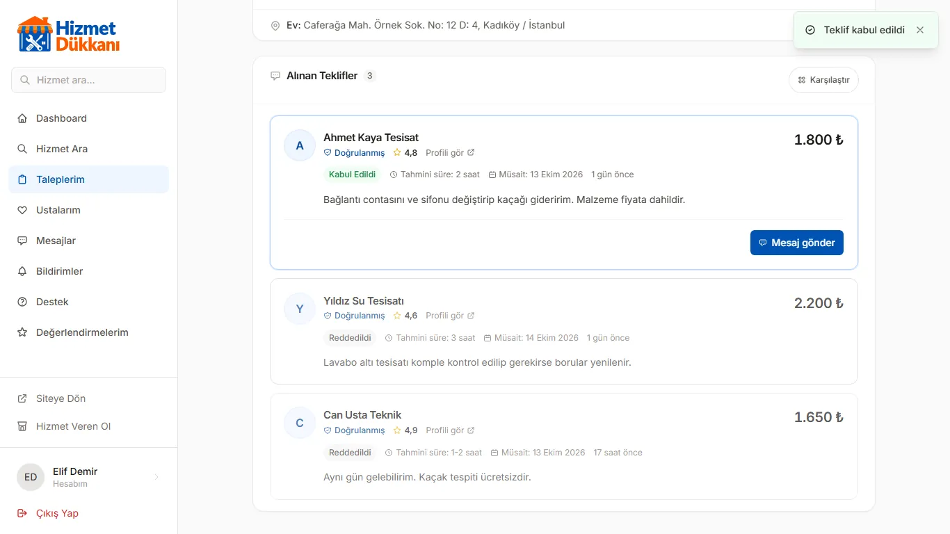Click the 'Alınan Teklifler' heading
The width and height of the screenshot is (950, 534).
322,76
